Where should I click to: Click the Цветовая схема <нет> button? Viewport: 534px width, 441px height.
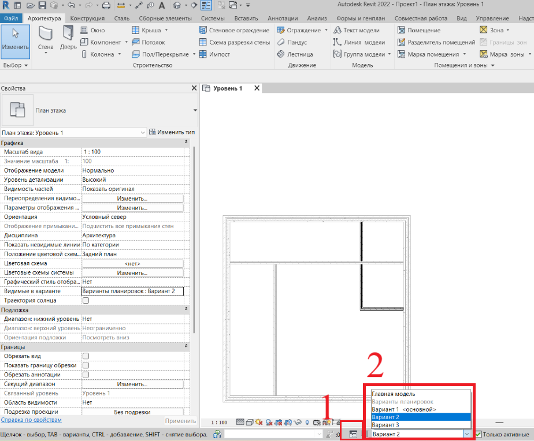tap(132, 263)
